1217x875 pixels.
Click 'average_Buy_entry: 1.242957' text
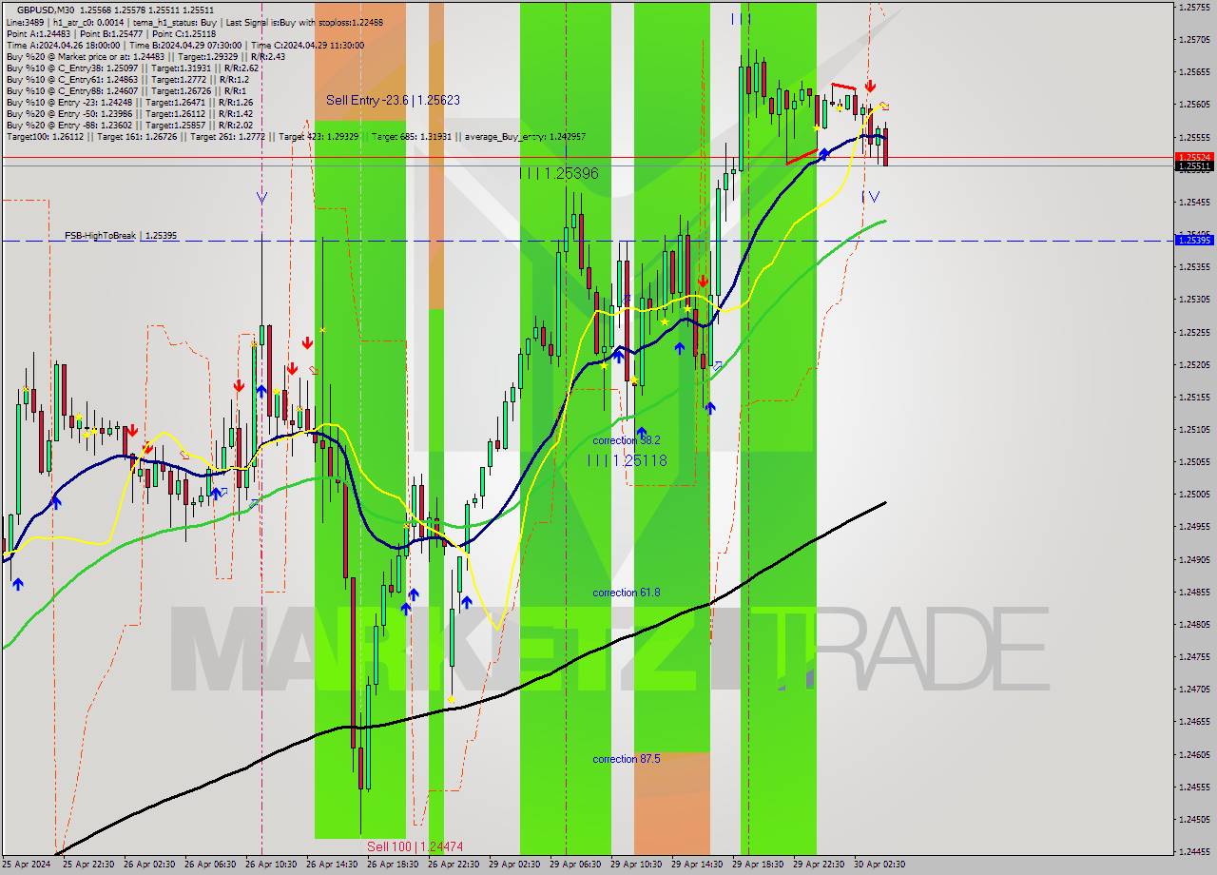[526, 137]
